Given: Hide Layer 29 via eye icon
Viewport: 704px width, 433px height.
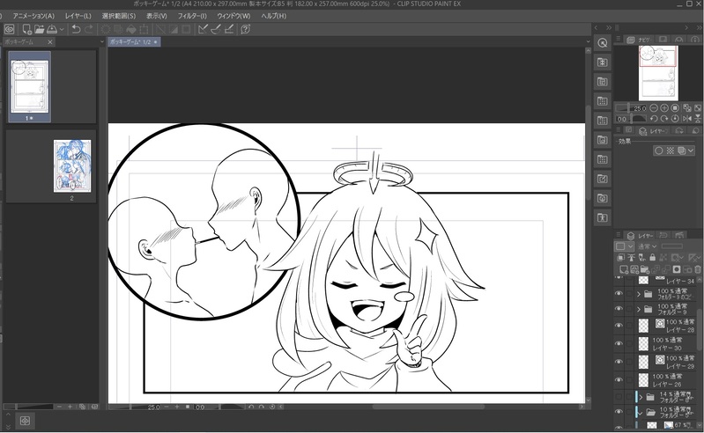Looking at the screenshot, I should coord(619,362).
